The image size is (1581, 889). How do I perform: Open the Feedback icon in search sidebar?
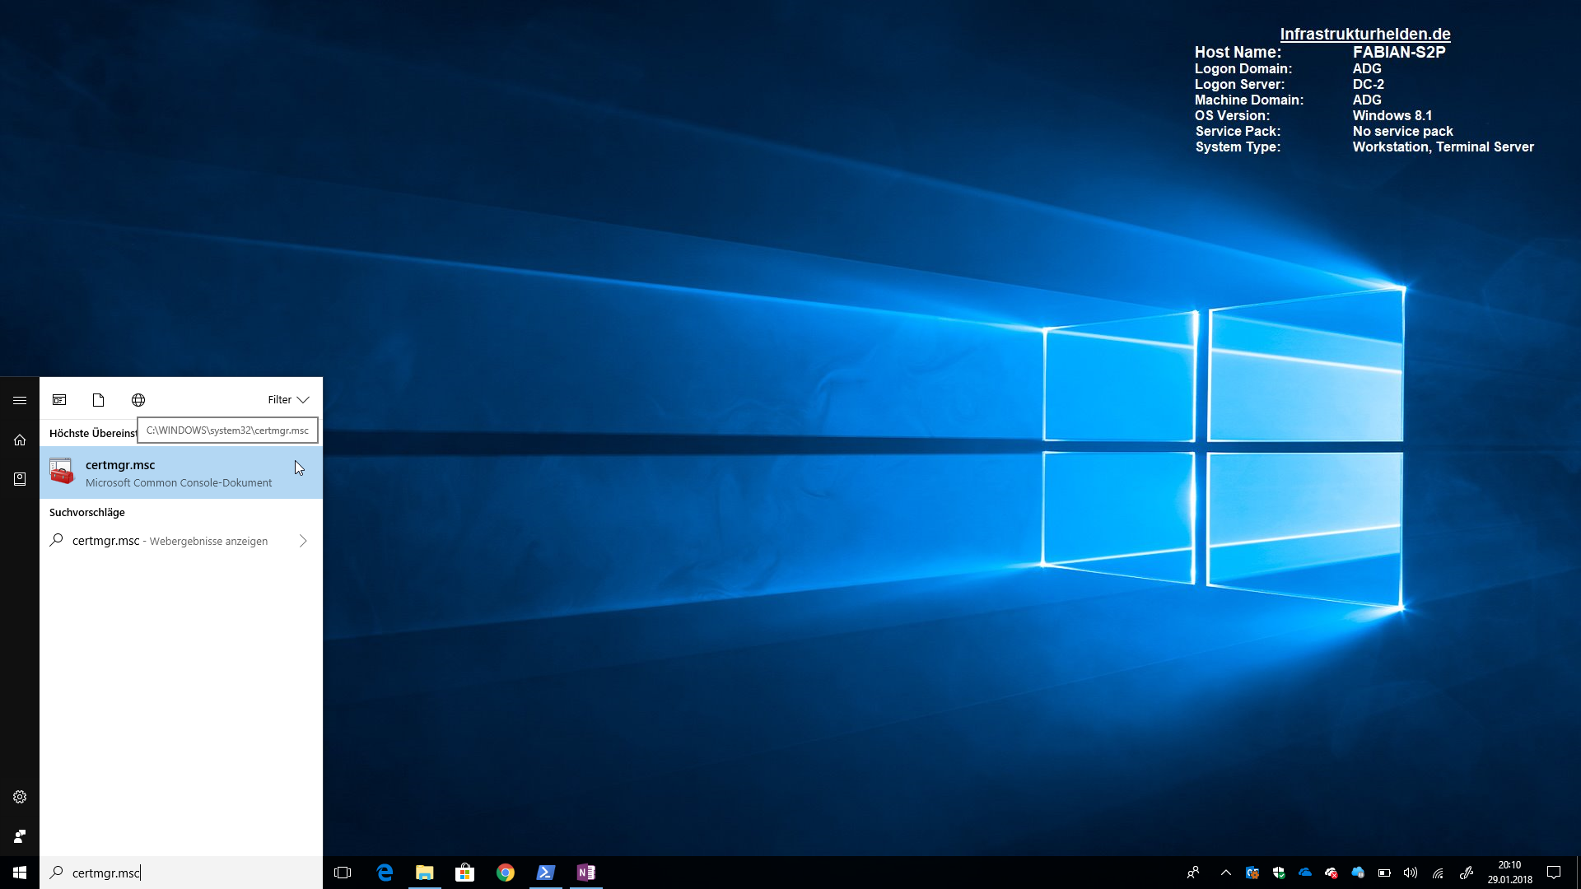(20, 836)
